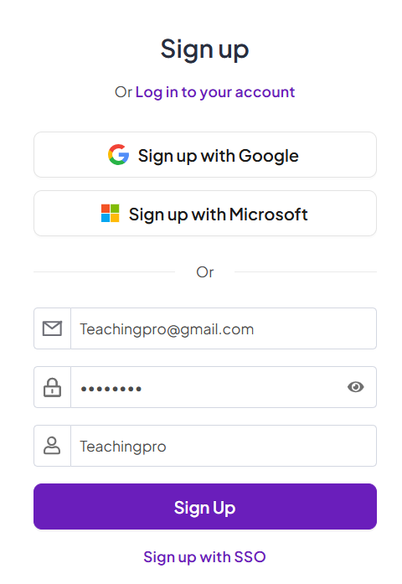402x584 pixels.
Task: Click the divider line left of Or
Action: [x=104, y=271]
